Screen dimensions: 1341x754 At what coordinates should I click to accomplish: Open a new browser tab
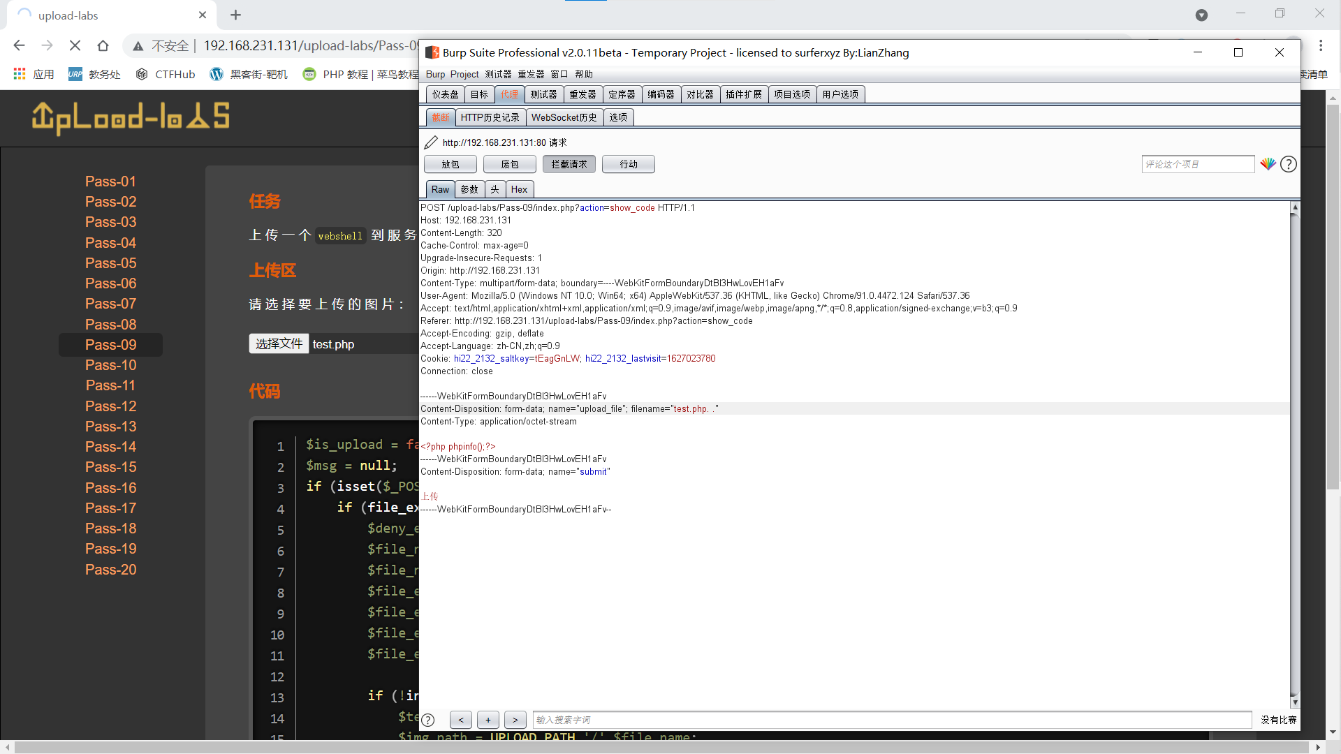(235, 15)
